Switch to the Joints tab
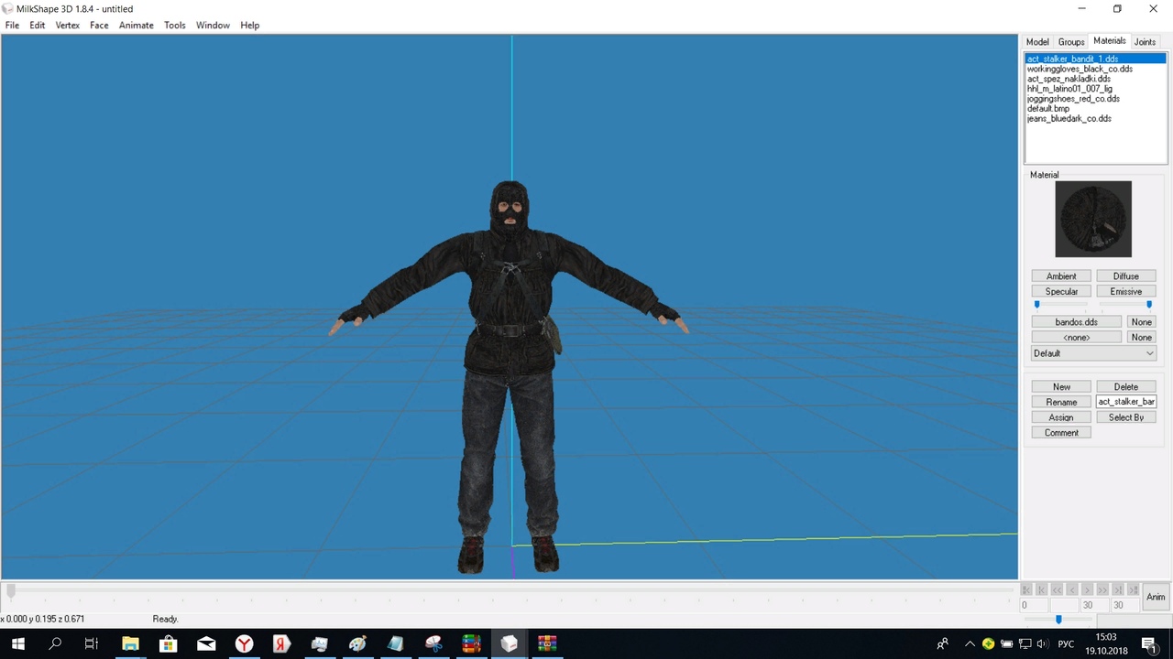 click(1145, 42)
